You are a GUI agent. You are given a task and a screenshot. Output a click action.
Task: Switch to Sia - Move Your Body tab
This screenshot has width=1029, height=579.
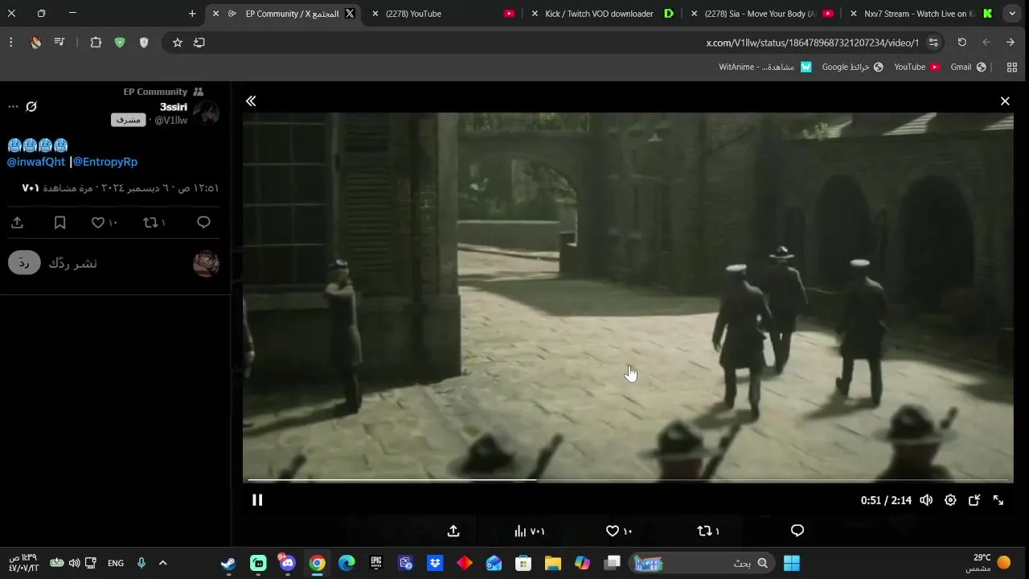click(762, 14)
